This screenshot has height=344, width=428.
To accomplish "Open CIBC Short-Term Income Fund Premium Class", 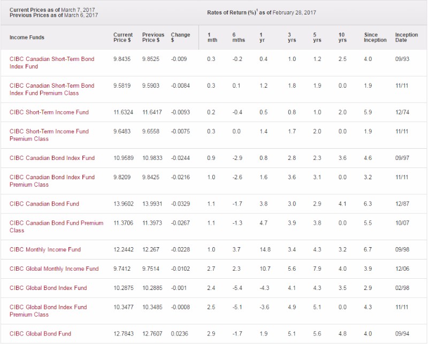I will coord(49,135).
